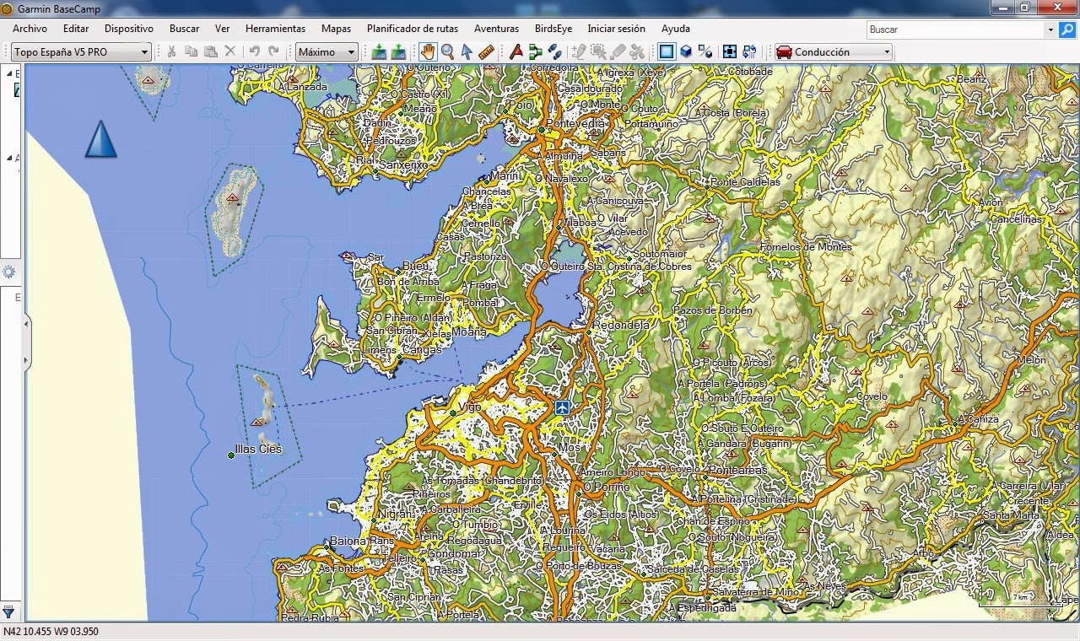Viewport: 1080px width, 641px height.
Task: Select the Hand pan tool
Action: click(x=428, y=51)
